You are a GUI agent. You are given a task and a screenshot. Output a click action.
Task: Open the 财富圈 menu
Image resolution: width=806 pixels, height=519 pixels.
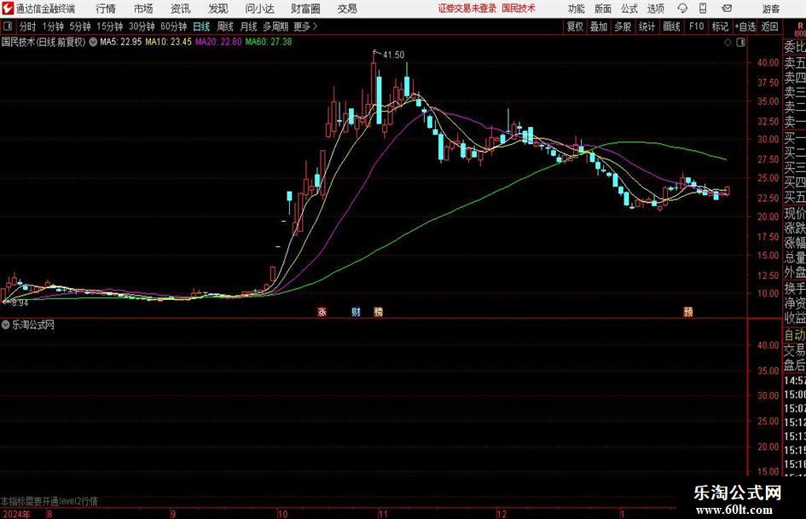pos(305,9)
